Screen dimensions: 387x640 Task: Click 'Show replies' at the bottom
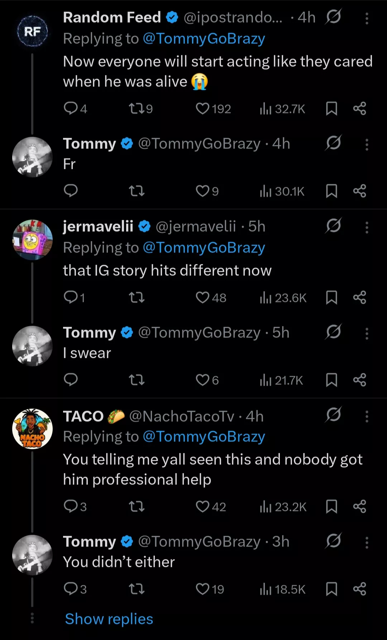(109, 619)
